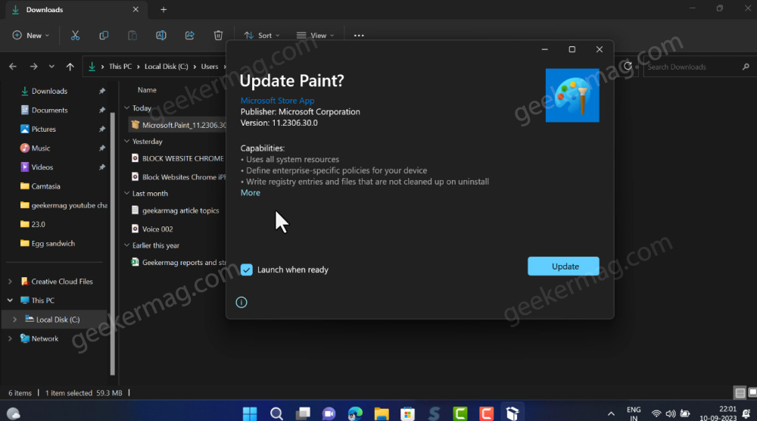Click the Cut icon in File Explorer toolbar
Screen dimensions: 757x421
[x=75, y=36]
